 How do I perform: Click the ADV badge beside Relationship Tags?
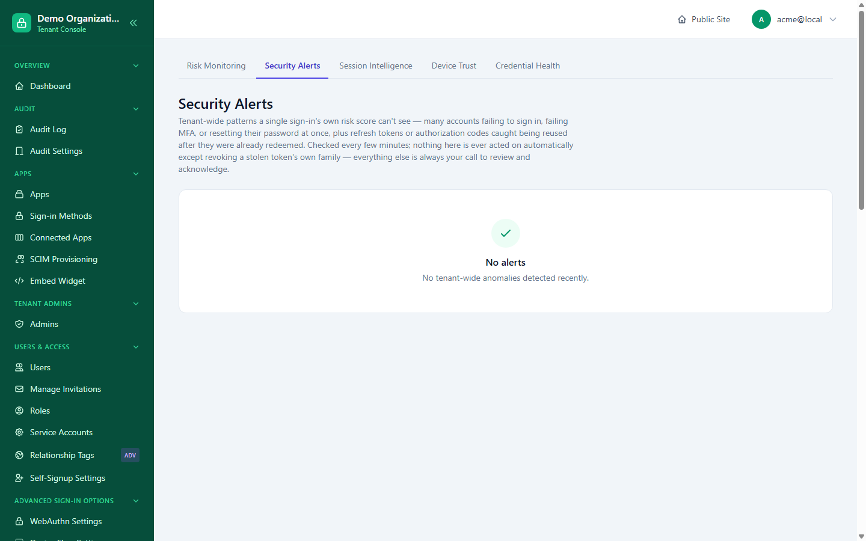pos(130,455)
